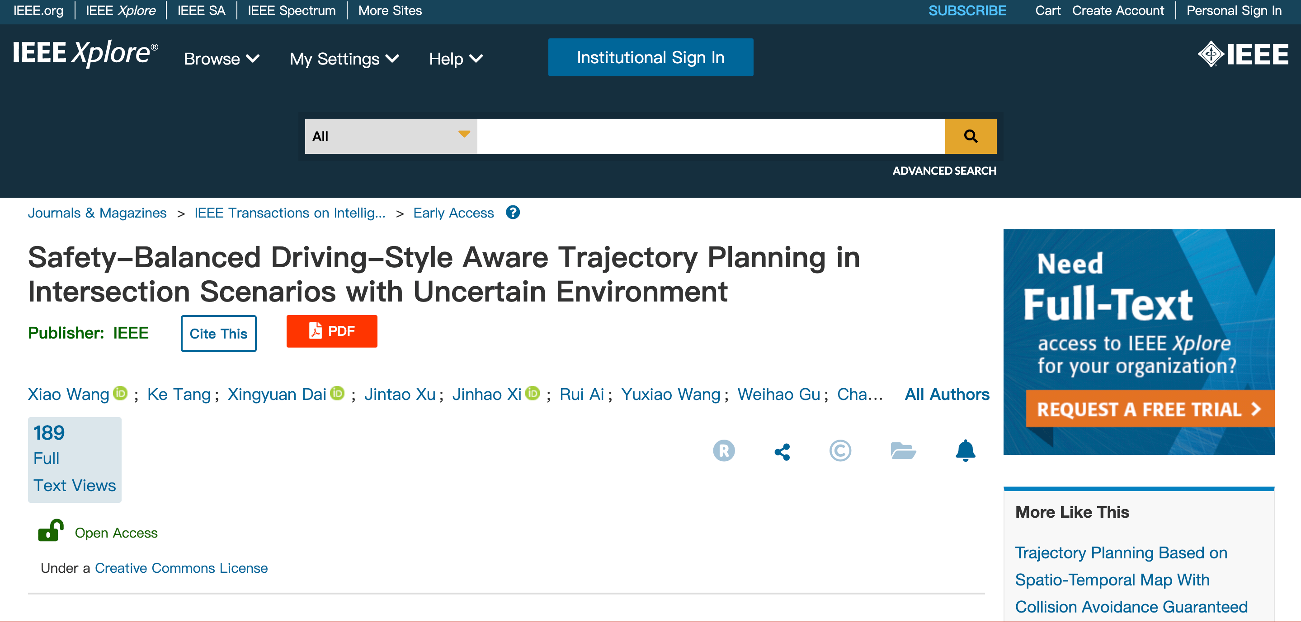Click the Early Access help question icon

click(513, 213)
